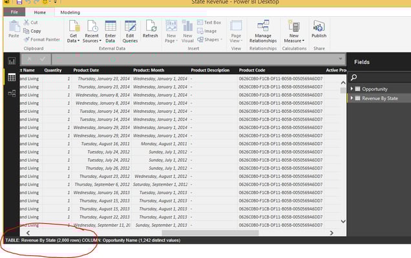
Task: Open the Get Data menu
Action: 74,32
